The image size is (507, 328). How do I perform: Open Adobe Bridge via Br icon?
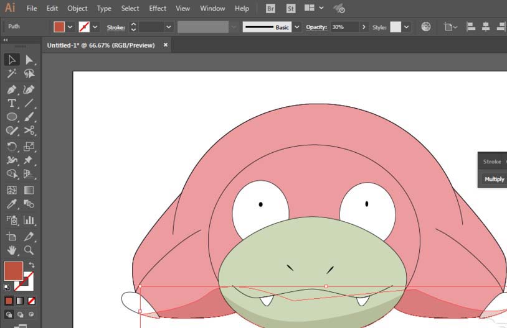click(x=270, y=9)
